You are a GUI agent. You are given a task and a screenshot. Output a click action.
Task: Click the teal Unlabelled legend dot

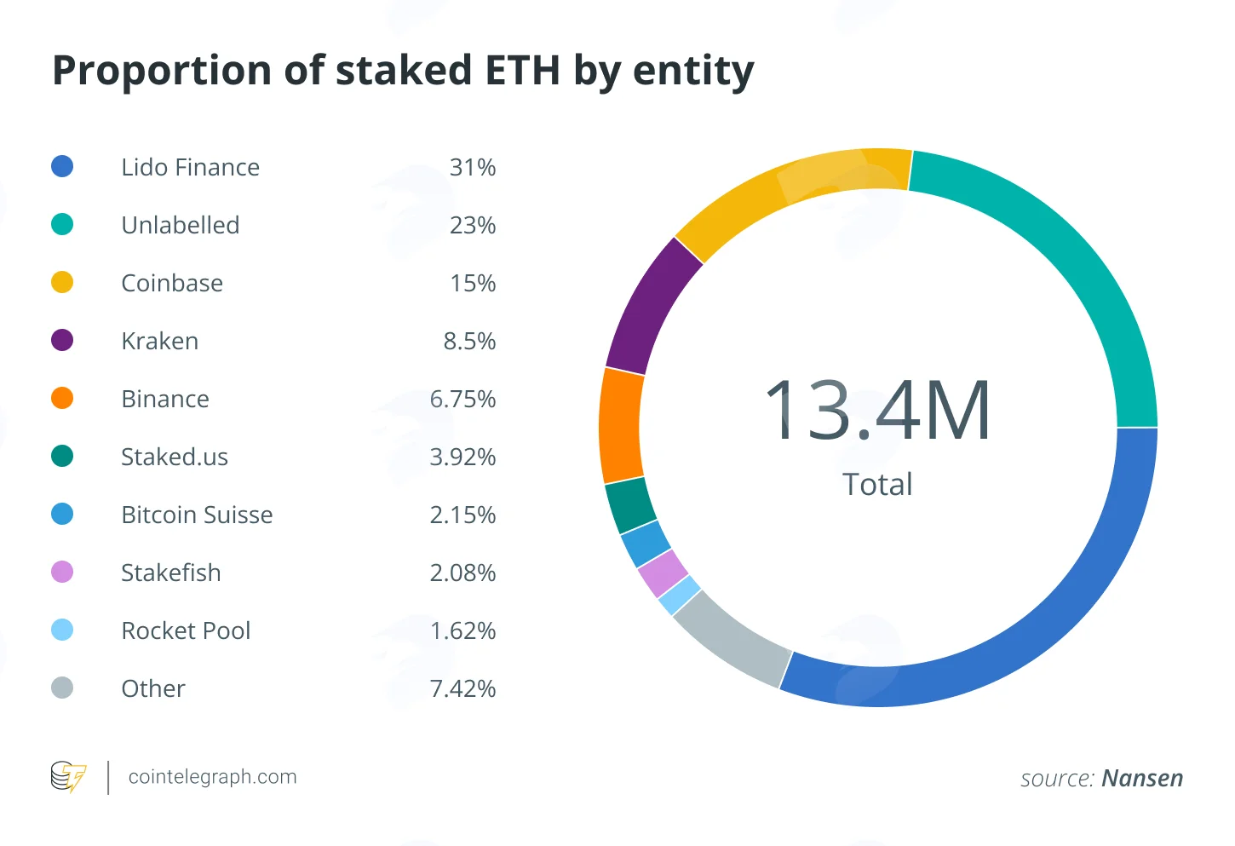62,224
